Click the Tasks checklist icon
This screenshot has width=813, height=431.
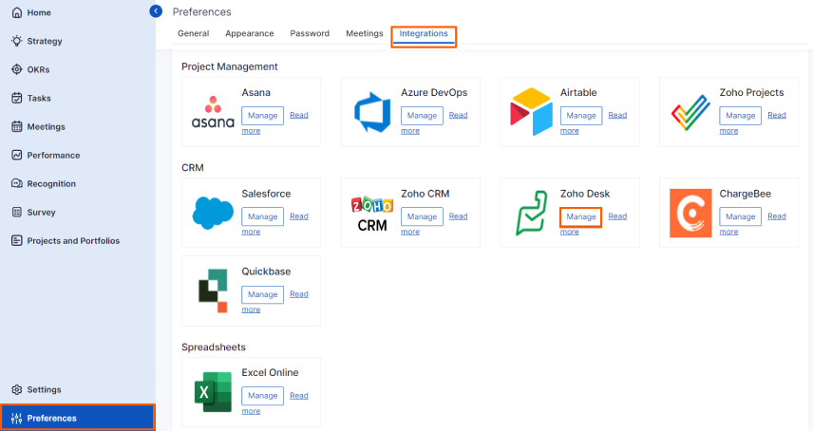coord(16,98)
